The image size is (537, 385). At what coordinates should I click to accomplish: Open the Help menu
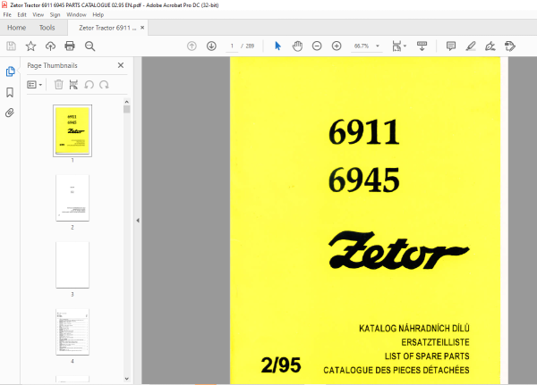[x=98, y=14]
